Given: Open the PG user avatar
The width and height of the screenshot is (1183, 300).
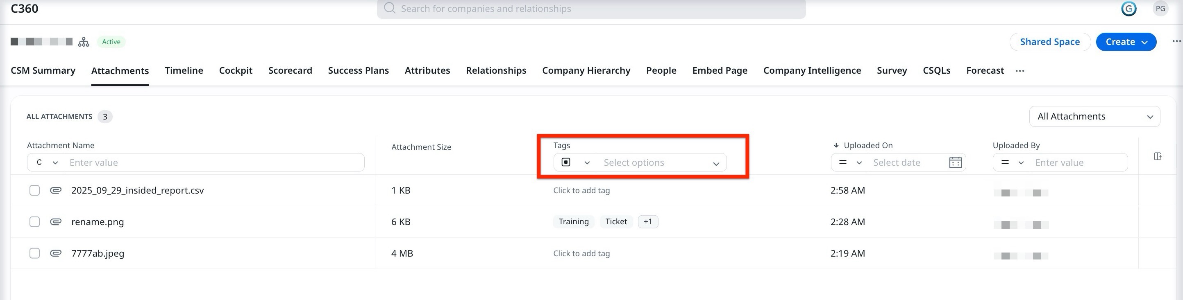Looking at the screenshot, I should click(1160, 8).
